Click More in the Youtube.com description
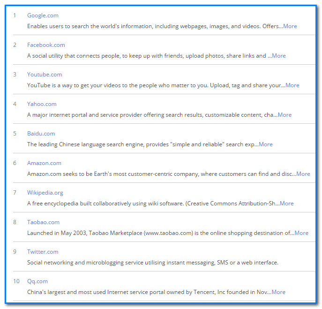 (x=292, y=85)
